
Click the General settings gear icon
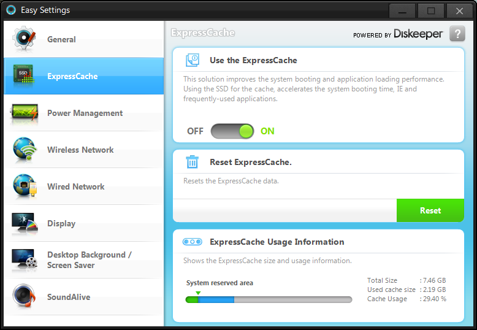(x=25, y=39)
